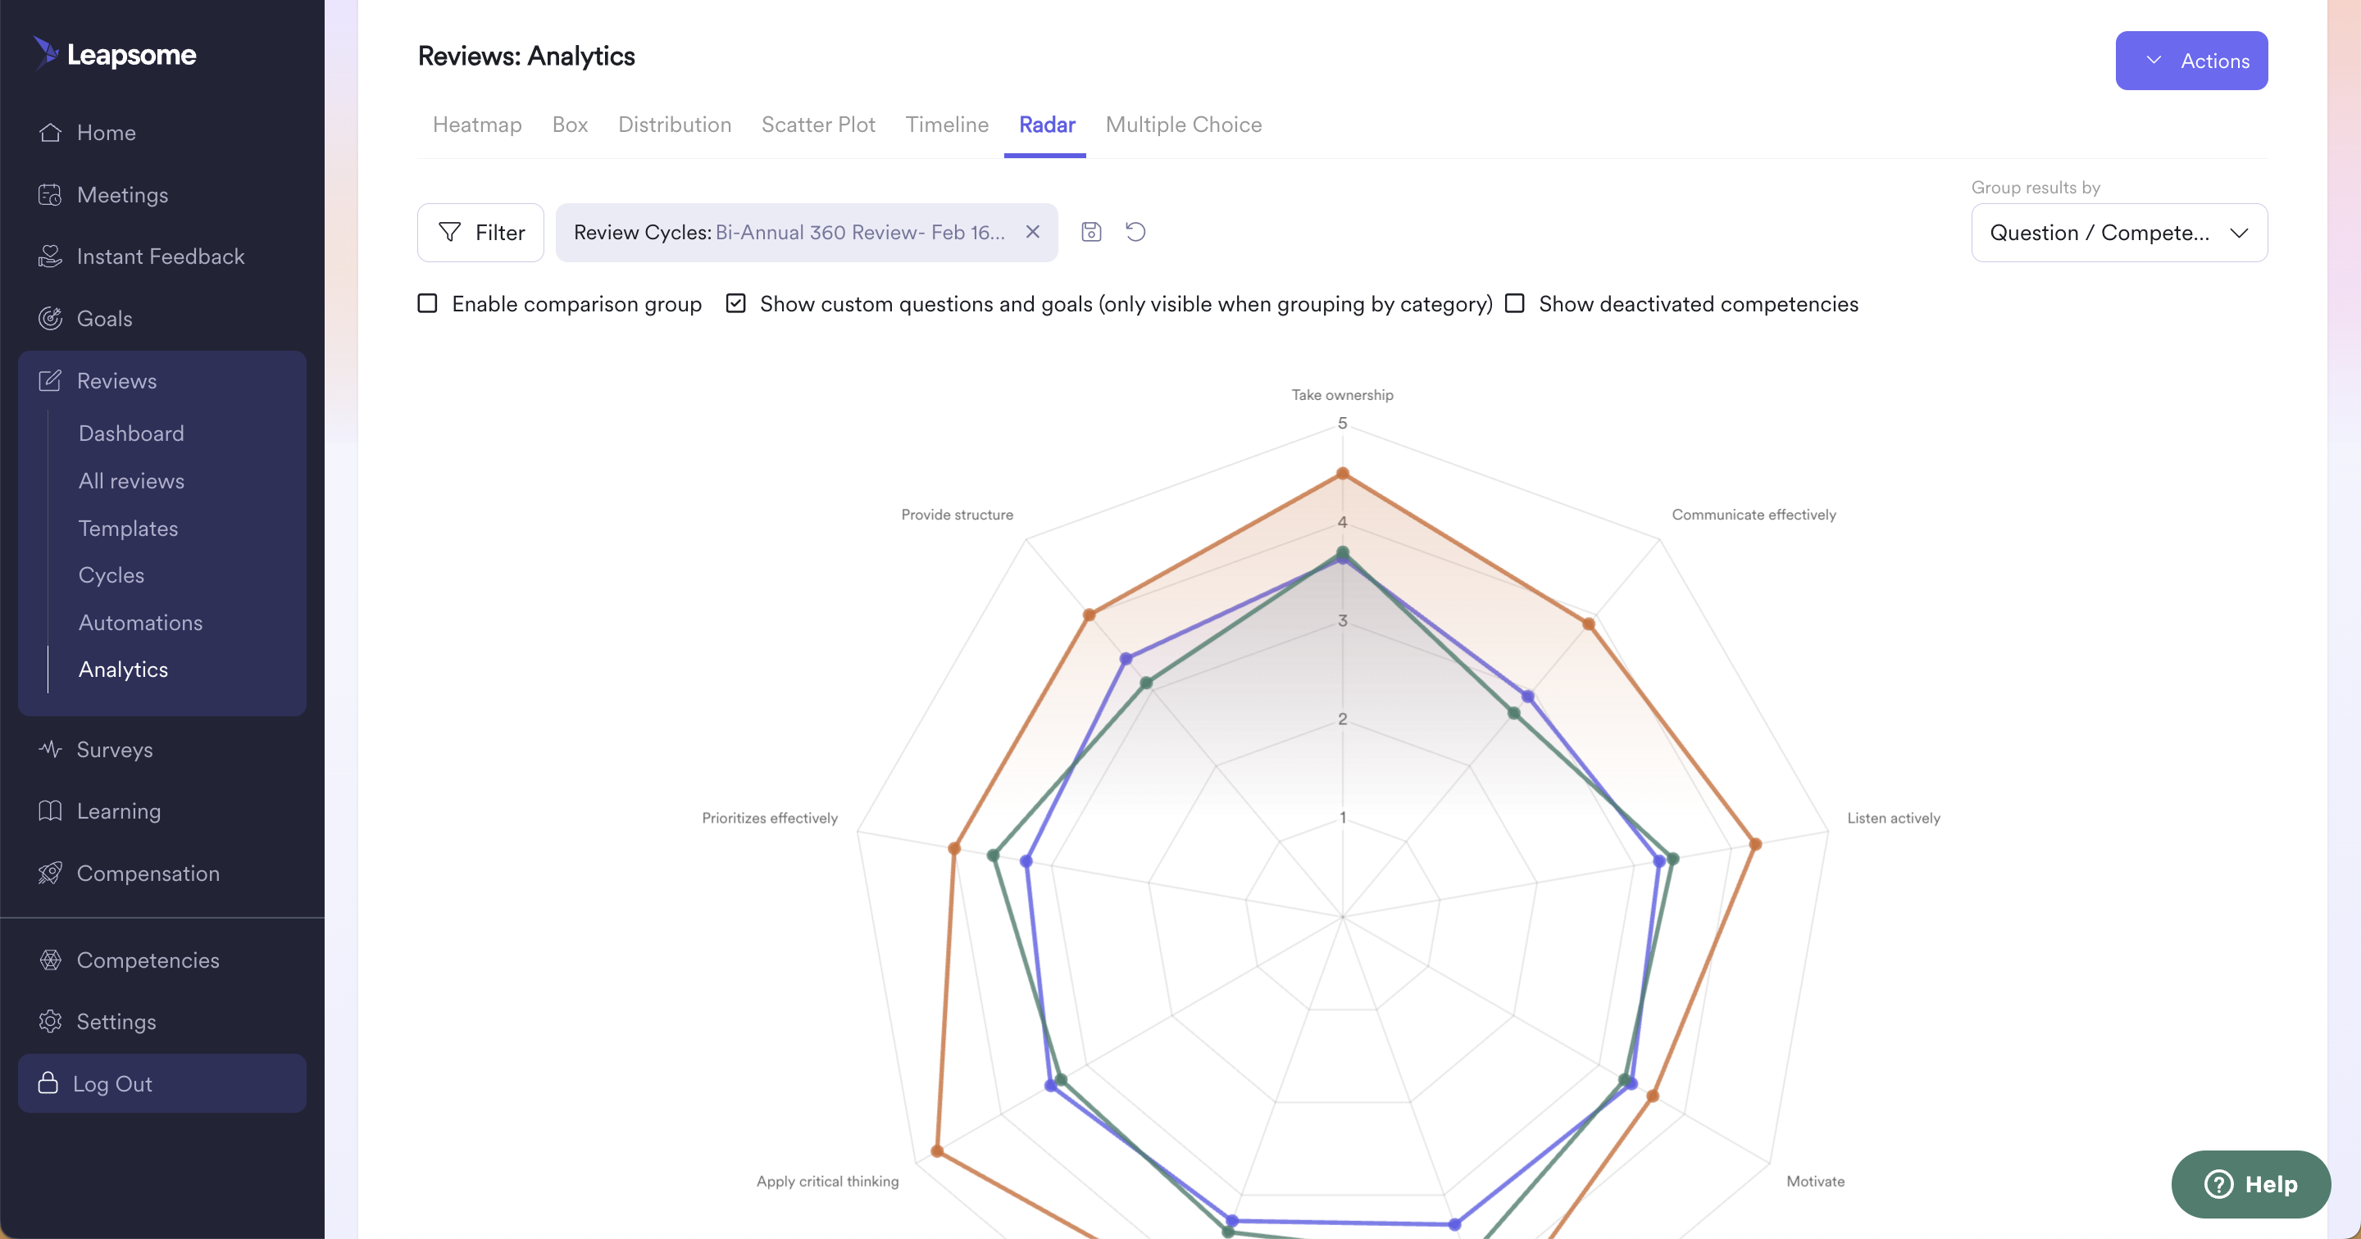Click the Listen actively axis label
Screen dimensions: 2361x1239
[x=1894, y=819]
